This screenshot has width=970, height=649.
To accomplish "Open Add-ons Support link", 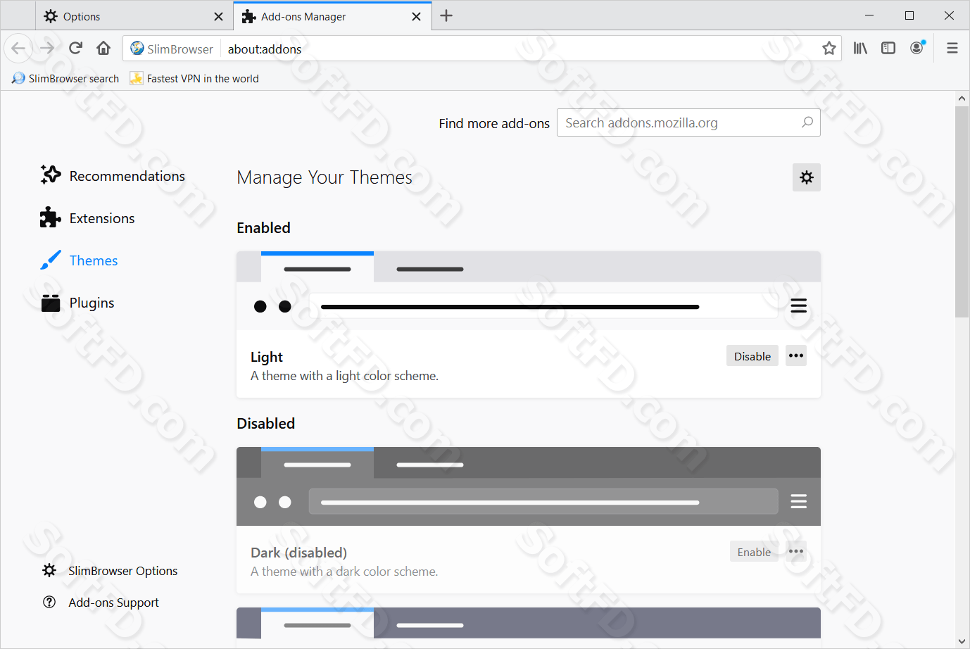I will coord(101,603).
